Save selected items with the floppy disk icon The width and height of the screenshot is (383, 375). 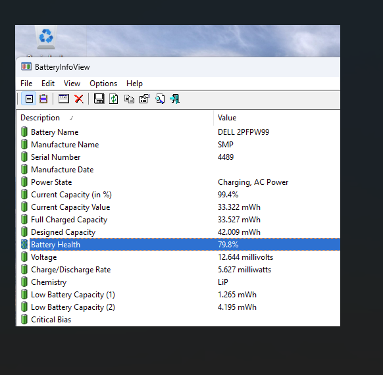point(99,99)
